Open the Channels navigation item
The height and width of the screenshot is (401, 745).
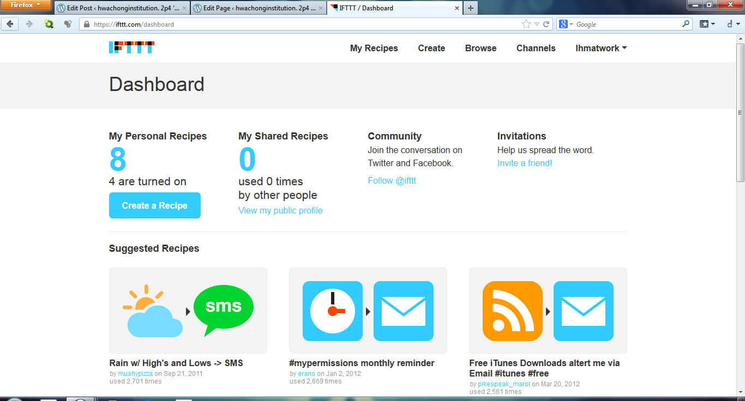[536, 48]
